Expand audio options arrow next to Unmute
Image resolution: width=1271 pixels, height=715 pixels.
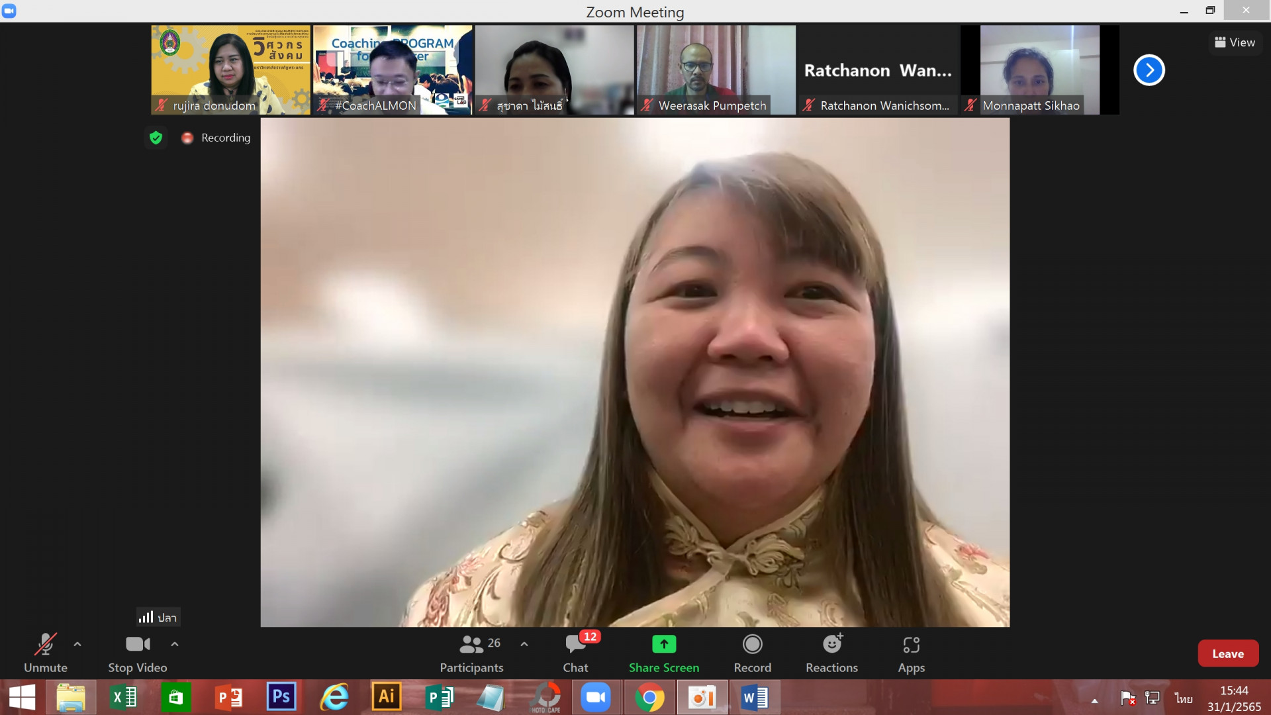click(x=77, y=643)
